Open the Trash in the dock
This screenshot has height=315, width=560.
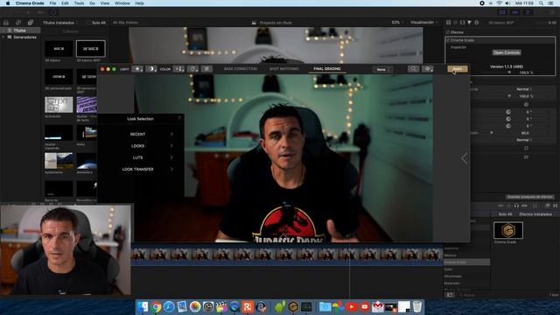click(x=417, y=306)
